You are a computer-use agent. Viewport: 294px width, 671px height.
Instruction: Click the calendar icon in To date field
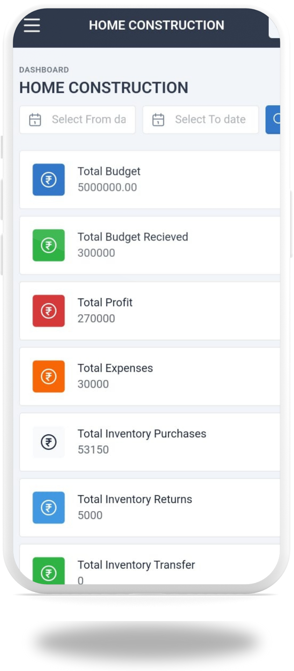[x=158, y=120]
